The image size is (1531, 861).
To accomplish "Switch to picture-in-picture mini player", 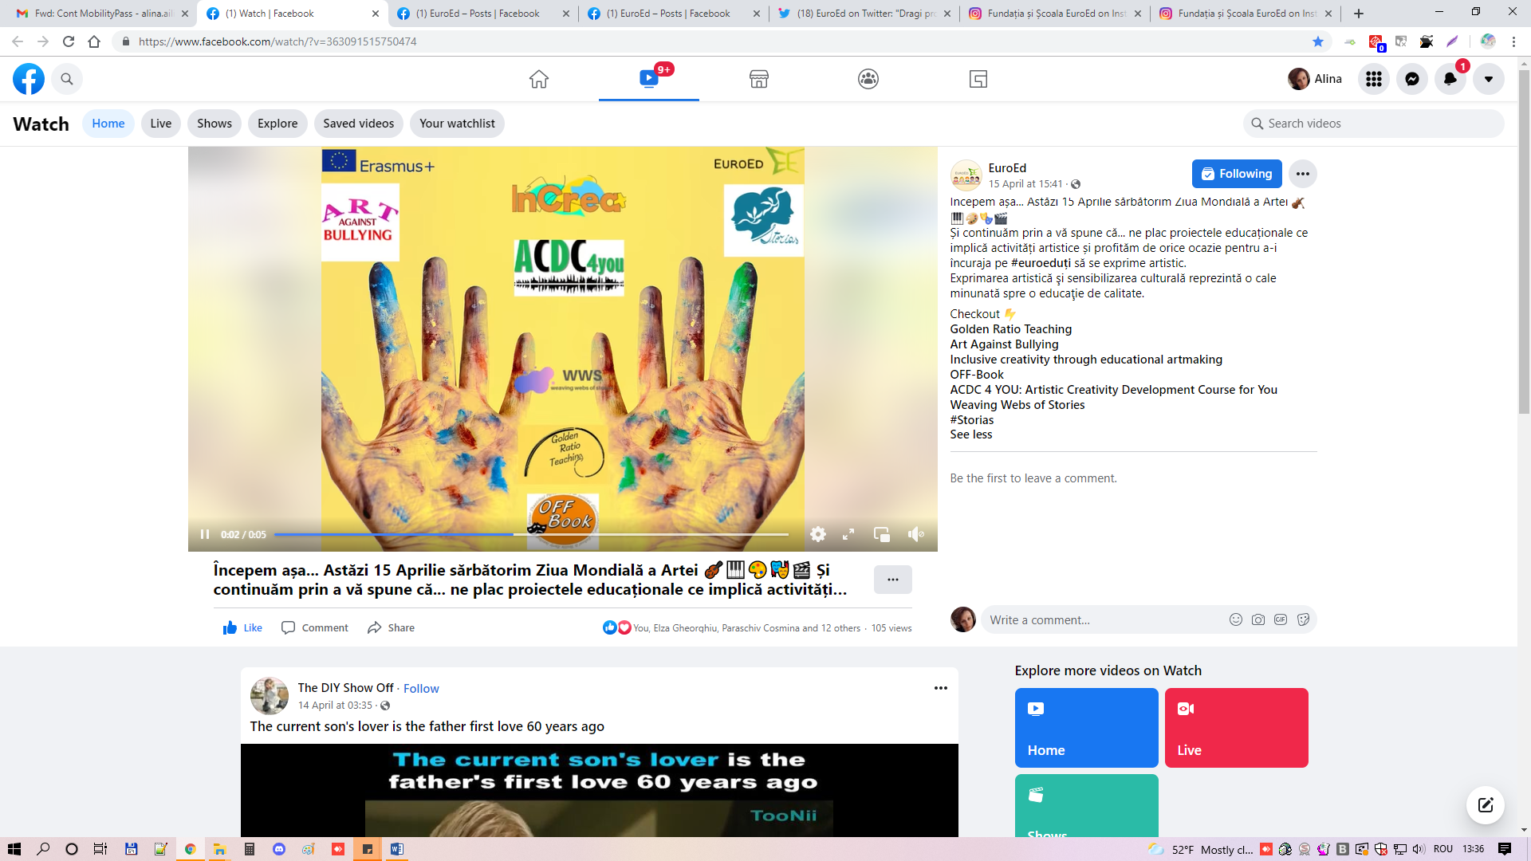I will tap(882, 534).
